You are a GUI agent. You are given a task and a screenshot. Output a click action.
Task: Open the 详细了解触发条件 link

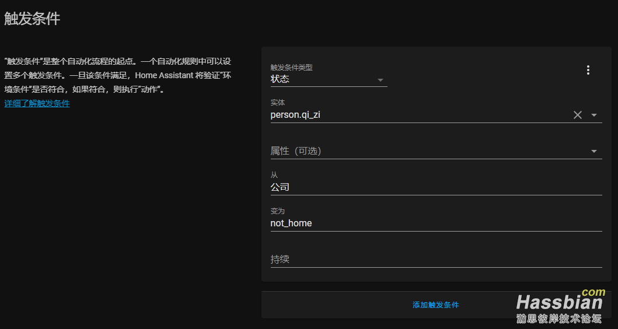pos(37,104)
